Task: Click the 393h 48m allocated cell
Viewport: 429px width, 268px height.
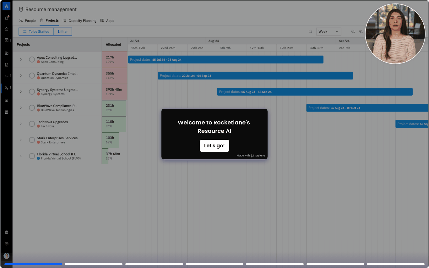Action: pyautogui.click(x=115, y=92)
